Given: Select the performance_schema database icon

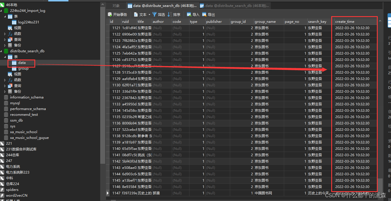Looking at the screenshot, I should point(6,109).
